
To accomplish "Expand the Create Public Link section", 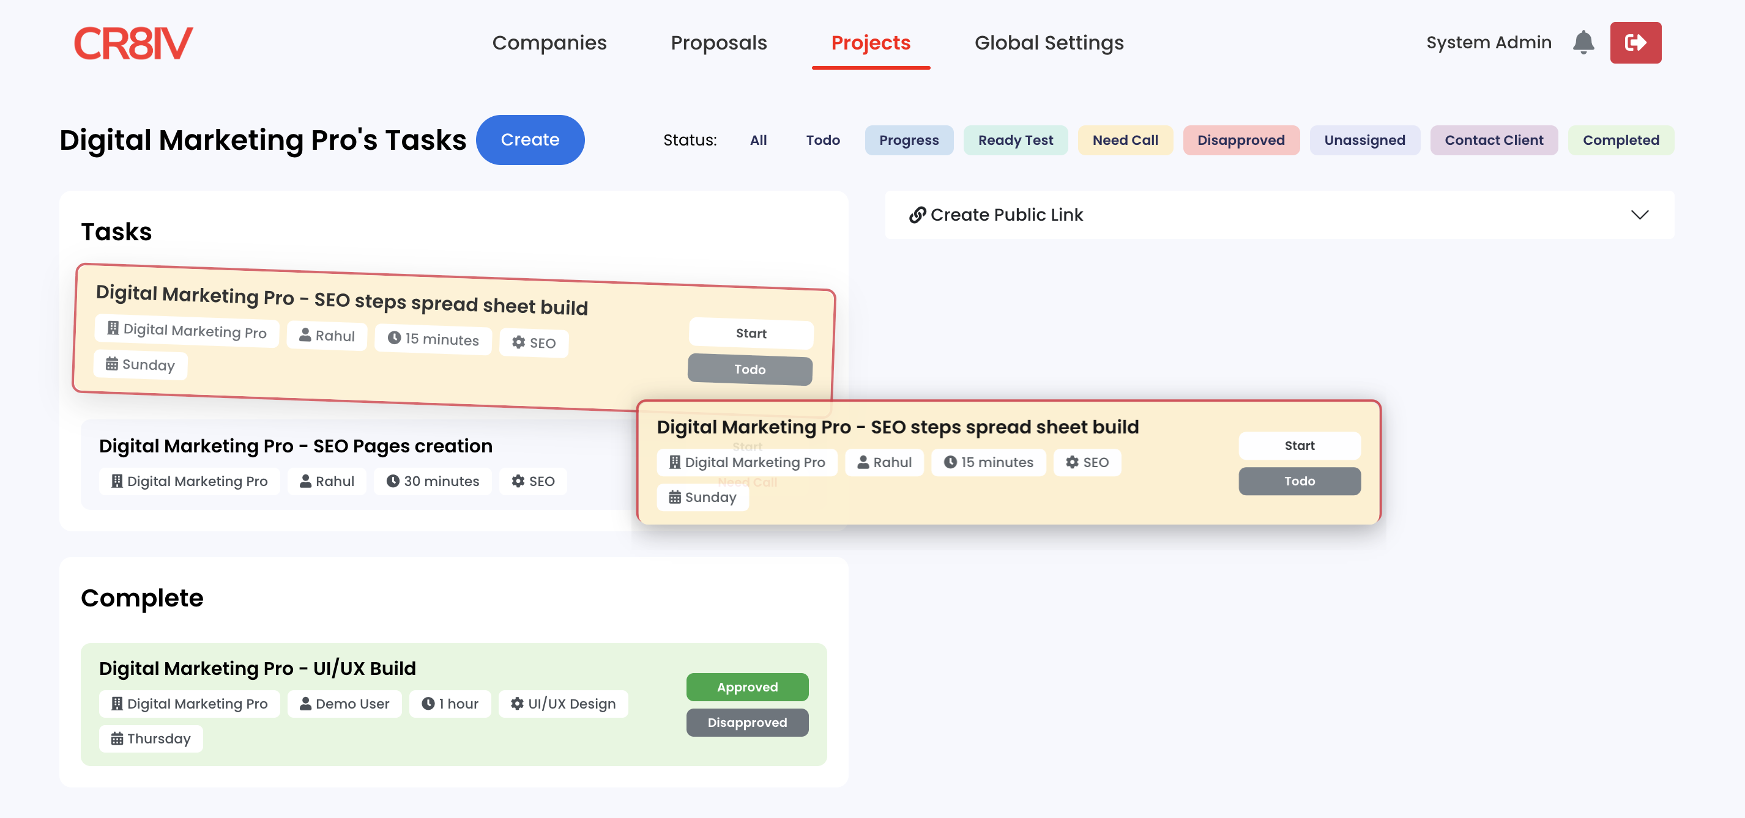I will (x=1640, y=215).
